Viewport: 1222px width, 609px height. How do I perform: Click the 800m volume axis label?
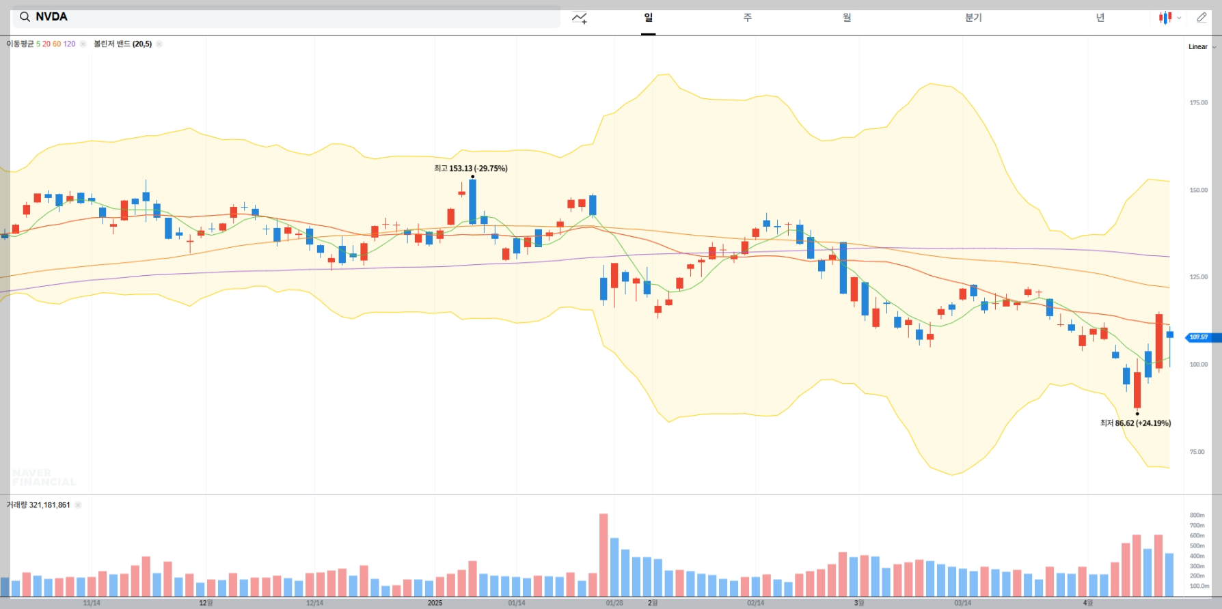click(1197, 515)
